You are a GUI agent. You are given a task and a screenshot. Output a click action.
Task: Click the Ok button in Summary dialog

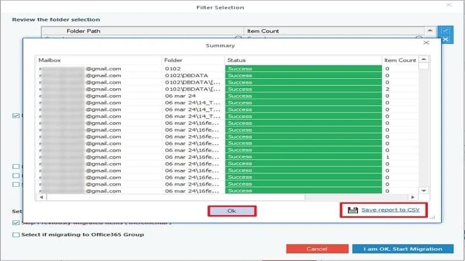pos(232,211)
